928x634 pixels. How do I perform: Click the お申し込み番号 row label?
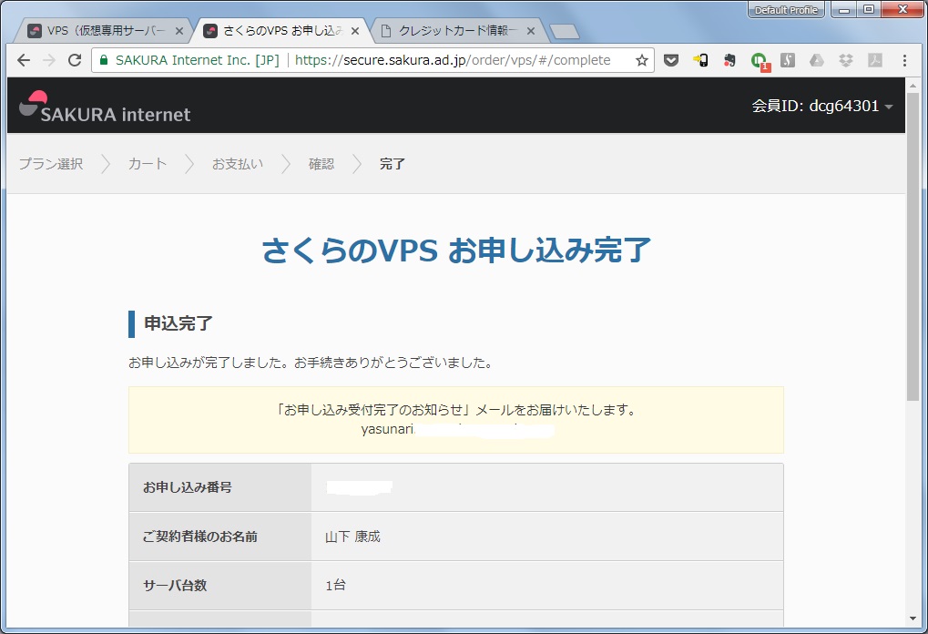[188, 487]
